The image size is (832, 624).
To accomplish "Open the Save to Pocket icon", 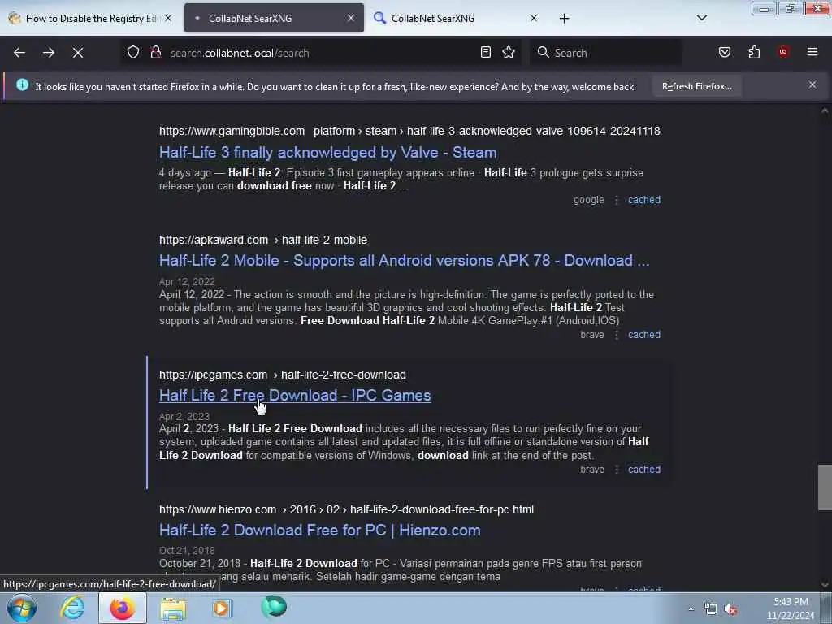I will click(x=724, y=52).
